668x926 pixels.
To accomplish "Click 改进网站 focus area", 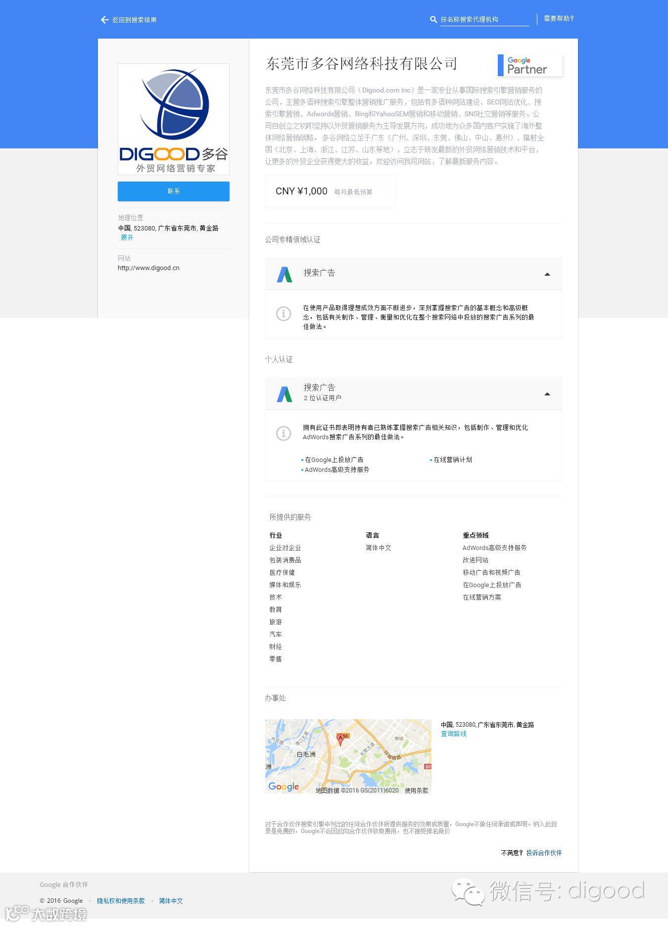I will 476,560.
